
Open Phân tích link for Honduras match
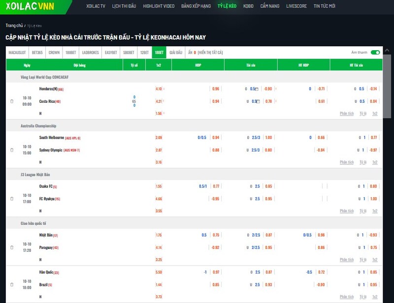point(347,114)
